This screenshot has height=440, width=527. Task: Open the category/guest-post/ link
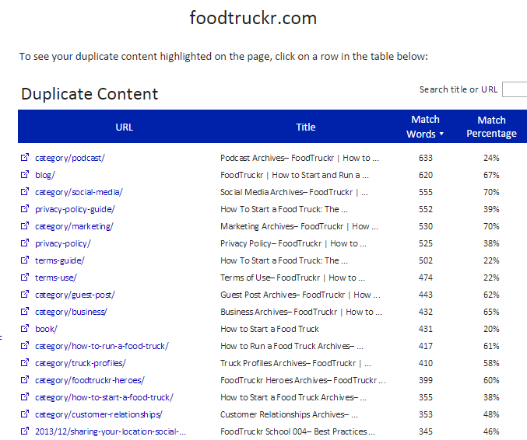point(75,295)
